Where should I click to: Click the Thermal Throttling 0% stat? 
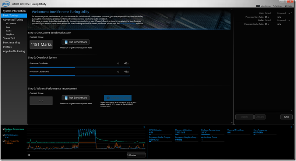pos(239,131)
